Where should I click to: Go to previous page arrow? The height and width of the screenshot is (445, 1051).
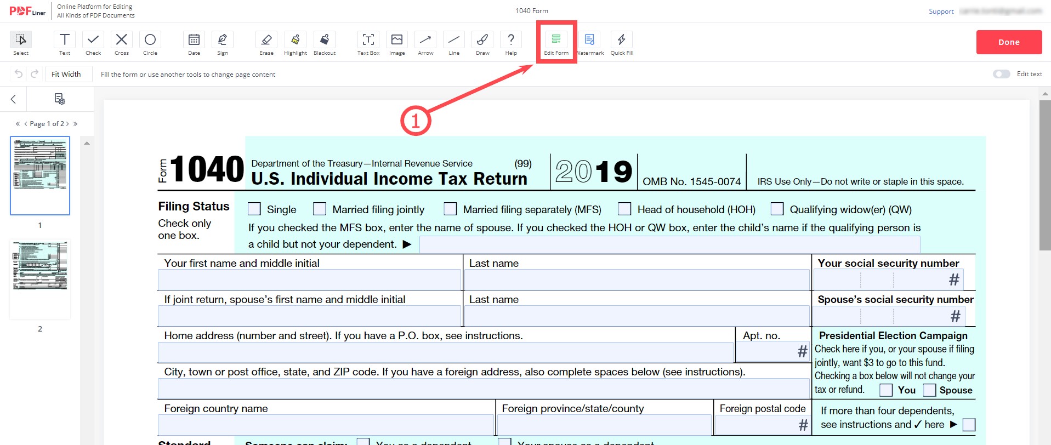tap(26, 124)
